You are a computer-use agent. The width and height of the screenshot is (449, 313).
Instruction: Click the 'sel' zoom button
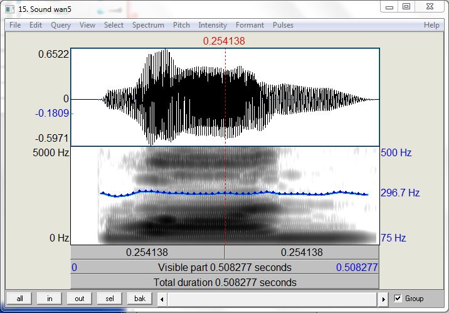click(109, 299)
